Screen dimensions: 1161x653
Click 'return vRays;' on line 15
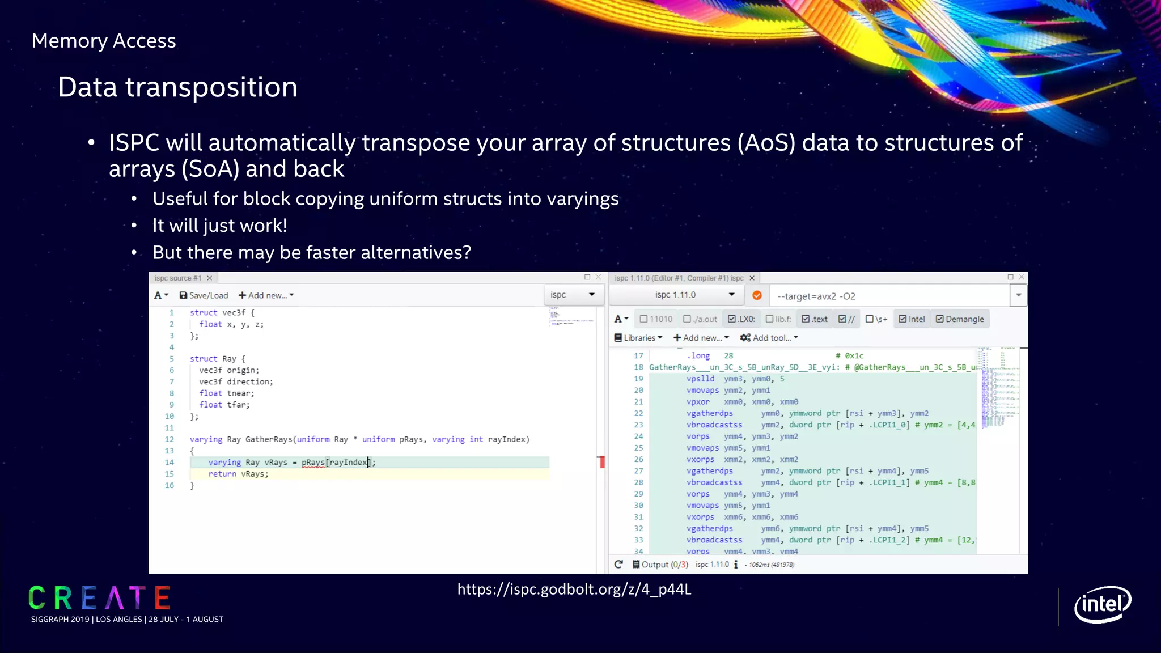238,474
